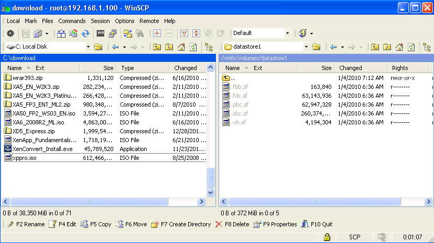Open the Session menu

(x=100, y=21)
